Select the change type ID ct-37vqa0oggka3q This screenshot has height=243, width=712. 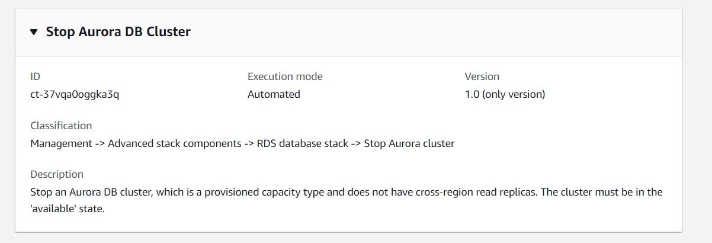tap(75, 94)
